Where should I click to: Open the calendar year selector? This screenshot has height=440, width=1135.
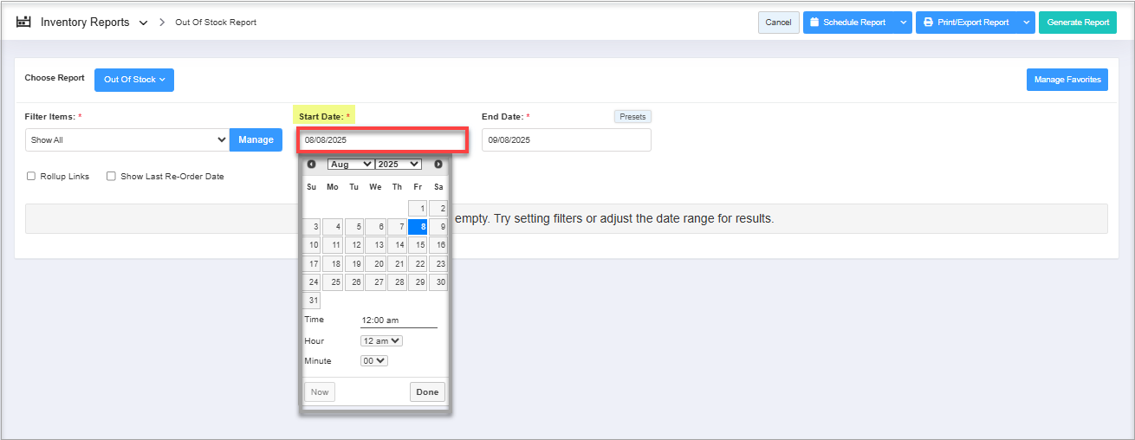[399, 164]
